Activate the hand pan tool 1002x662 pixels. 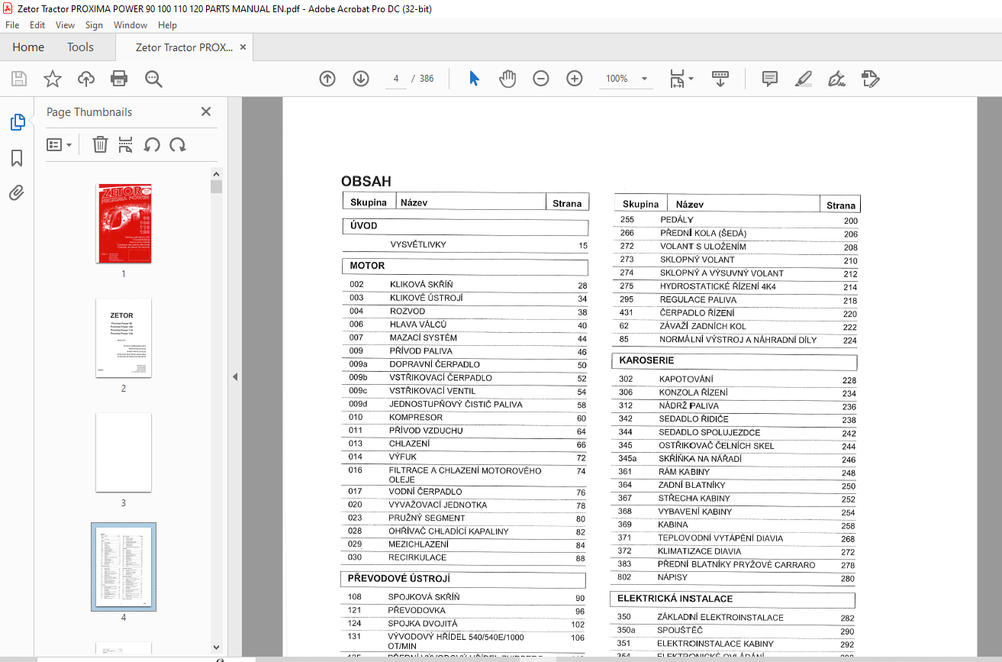(x=507, y=79)
